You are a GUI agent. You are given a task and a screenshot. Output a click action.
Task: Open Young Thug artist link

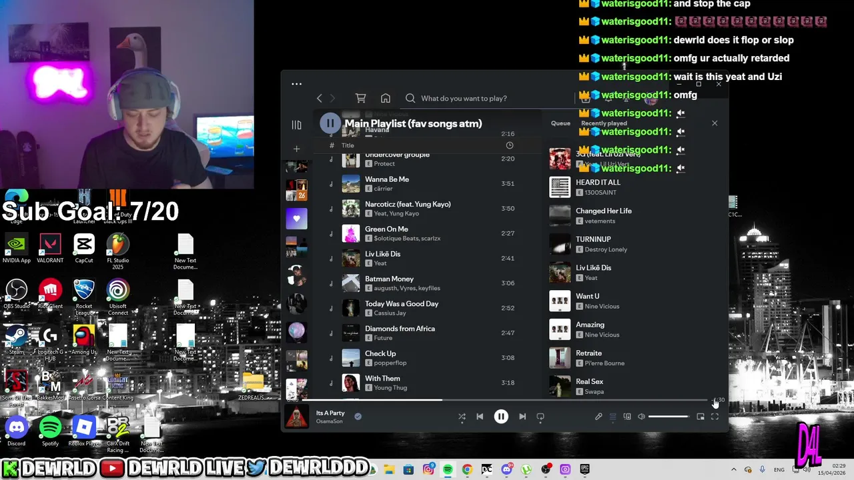(390, 388)
